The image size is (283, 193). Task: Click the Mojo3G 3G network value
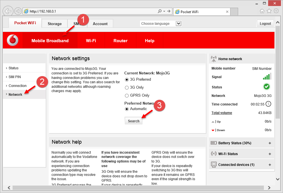click(263, 96)
